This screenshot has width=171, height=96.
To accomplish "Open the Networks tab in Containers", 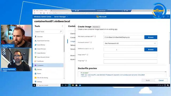I will [73, 45].
